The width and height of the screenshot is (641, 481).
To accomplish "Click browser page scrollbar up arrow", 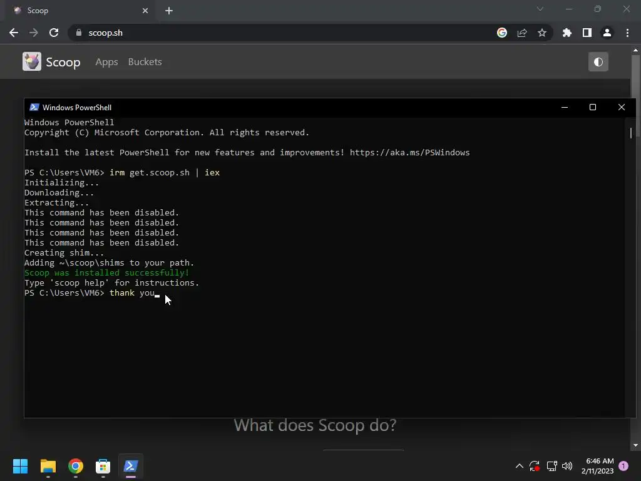I will (635, 50).
